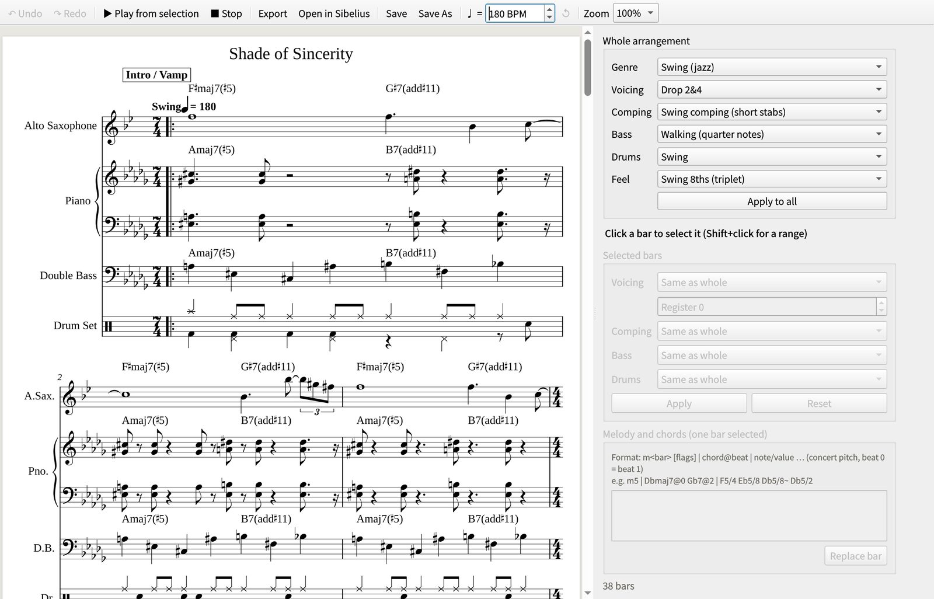
Task: Click Export in toolbar
Action: pyautogui.click(x=273, y=13)
